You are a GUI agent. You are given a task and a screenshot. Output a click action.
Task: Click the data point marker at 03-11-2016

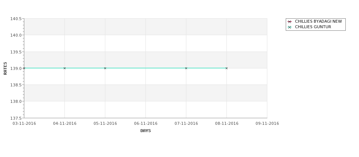point(24,68)
